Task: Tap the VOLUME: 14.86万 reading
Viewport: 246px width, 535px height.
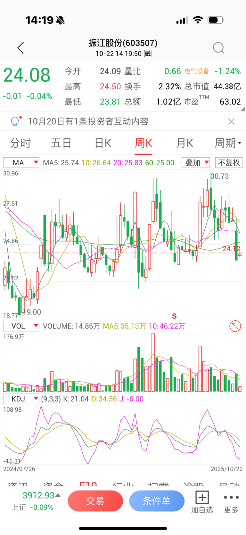Action: point(71,326)
